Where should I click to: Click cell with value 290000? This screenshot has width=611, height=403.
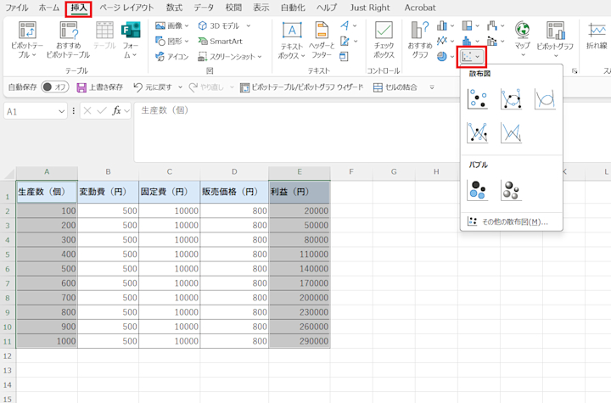[300, 341]
